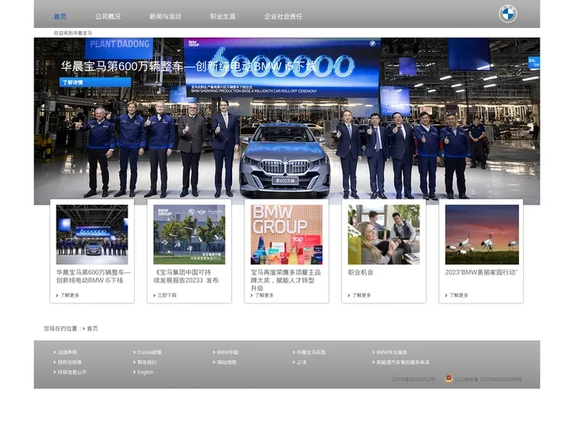Screen dimensions: 574x431
Task: Click card title 宝马再度荣膺多项雇主品牌大奖
Action: 286,280
